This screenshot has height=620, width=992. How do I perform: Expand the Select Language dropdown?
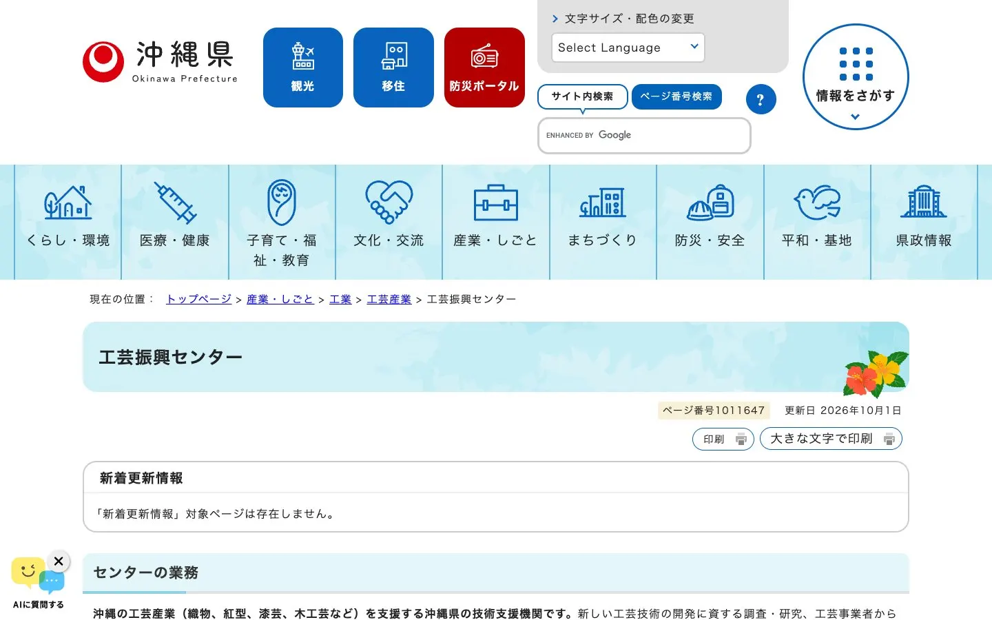click(x=628, y=48)
